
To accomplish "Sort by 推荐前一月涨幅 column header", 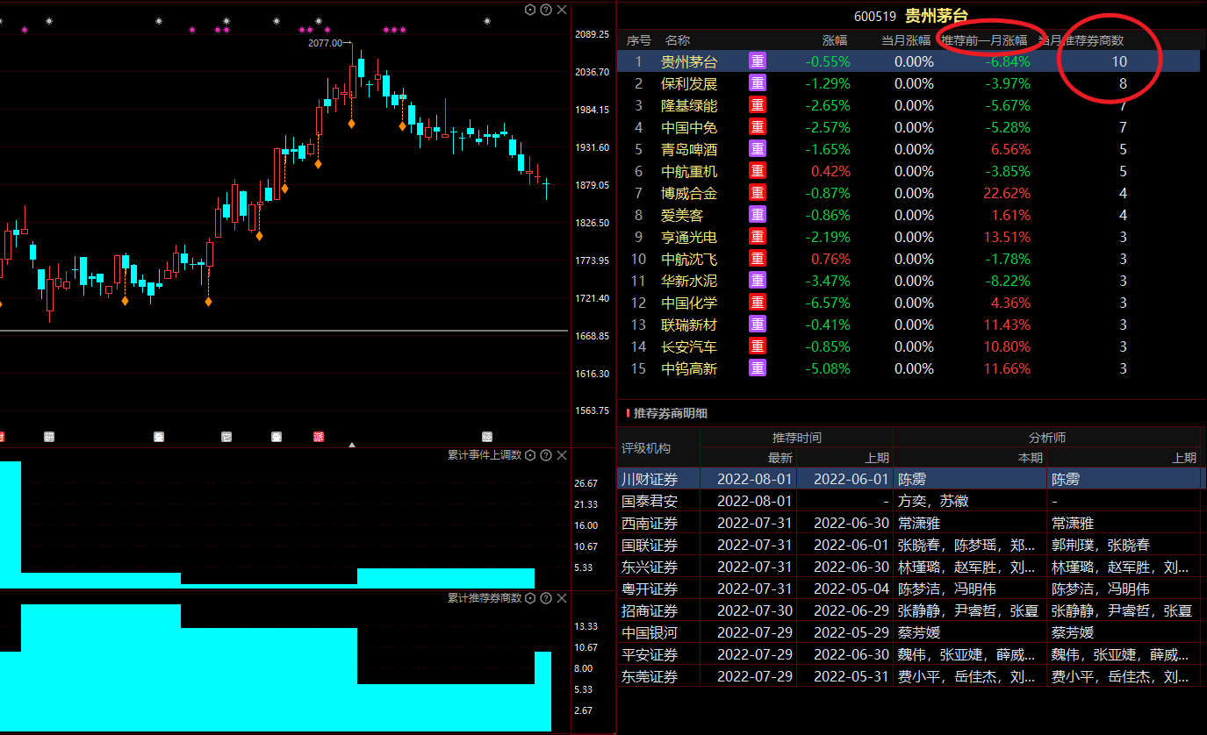I will [984, 40].
